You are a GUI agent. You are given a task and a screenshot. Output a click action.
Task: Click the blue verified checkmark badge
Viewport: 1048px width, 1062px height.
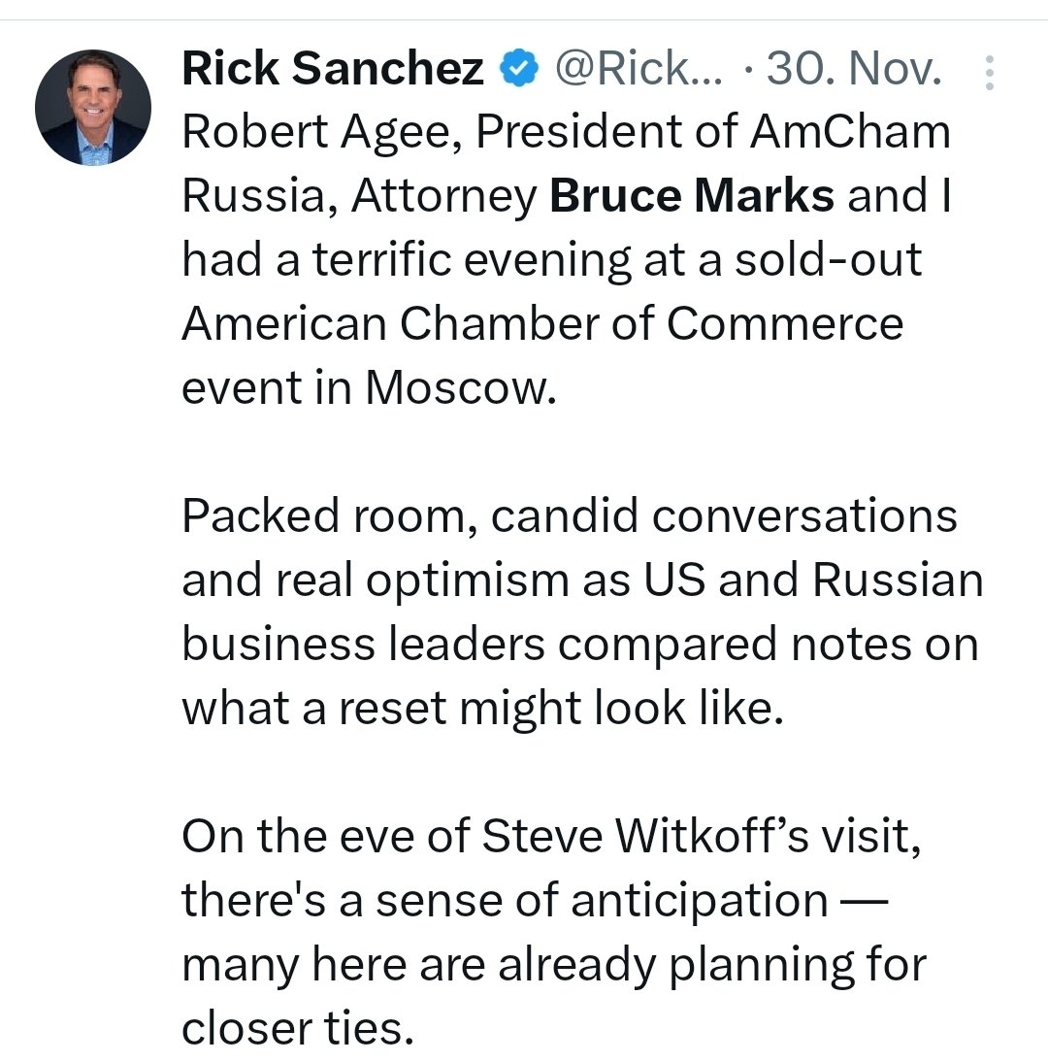point(517,70)
